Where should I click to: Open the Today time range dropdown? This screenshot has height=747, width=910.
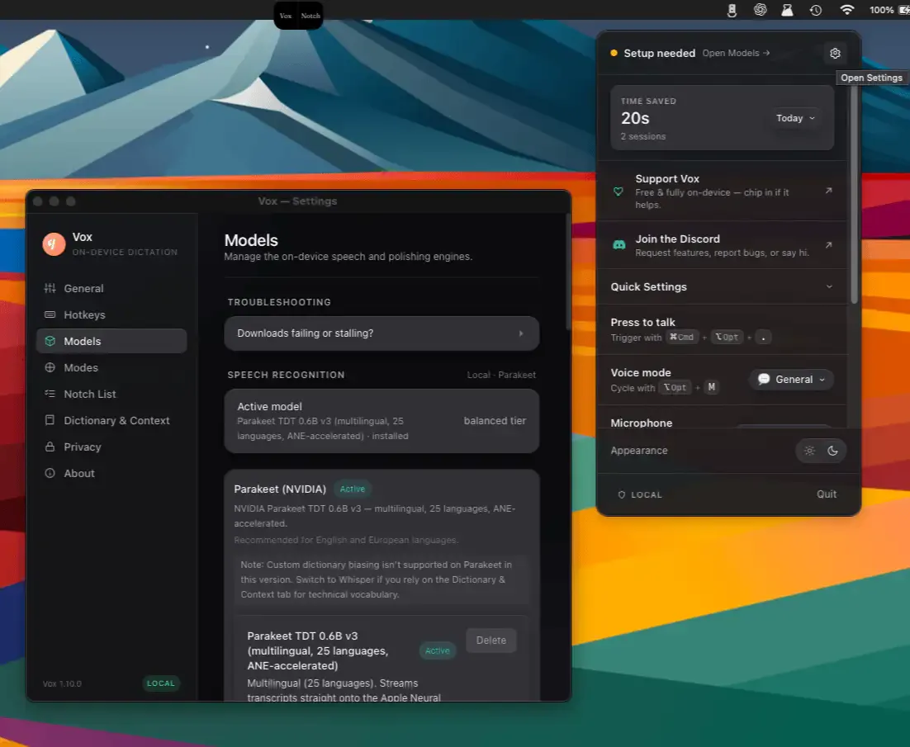[795, 118]
